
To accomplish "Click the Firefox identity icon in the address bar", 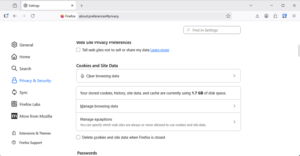I will pyautogui.click(x=68, y=16).
